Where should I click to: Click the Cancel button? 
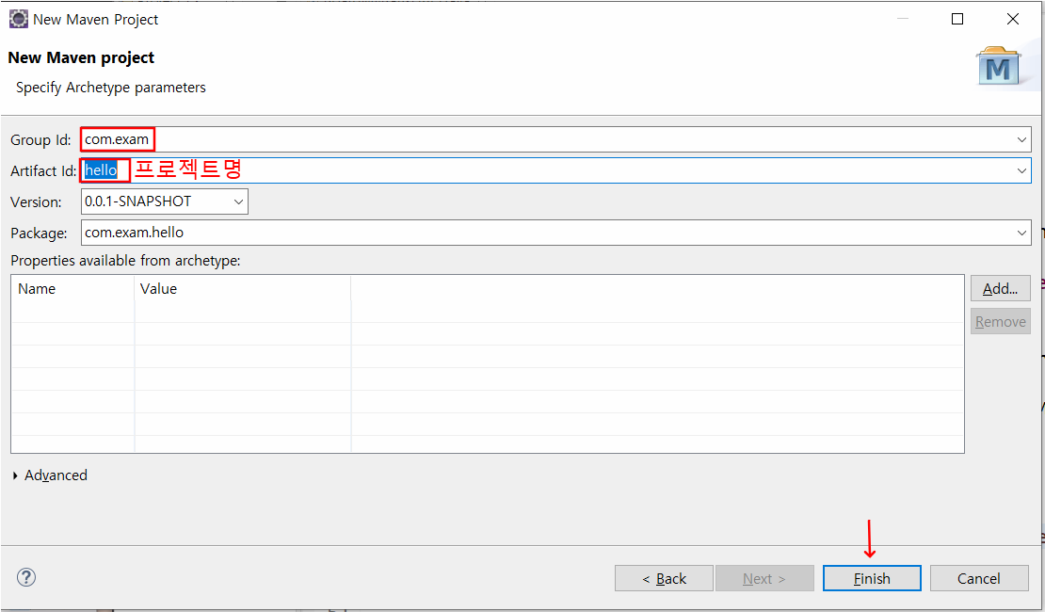979,578
